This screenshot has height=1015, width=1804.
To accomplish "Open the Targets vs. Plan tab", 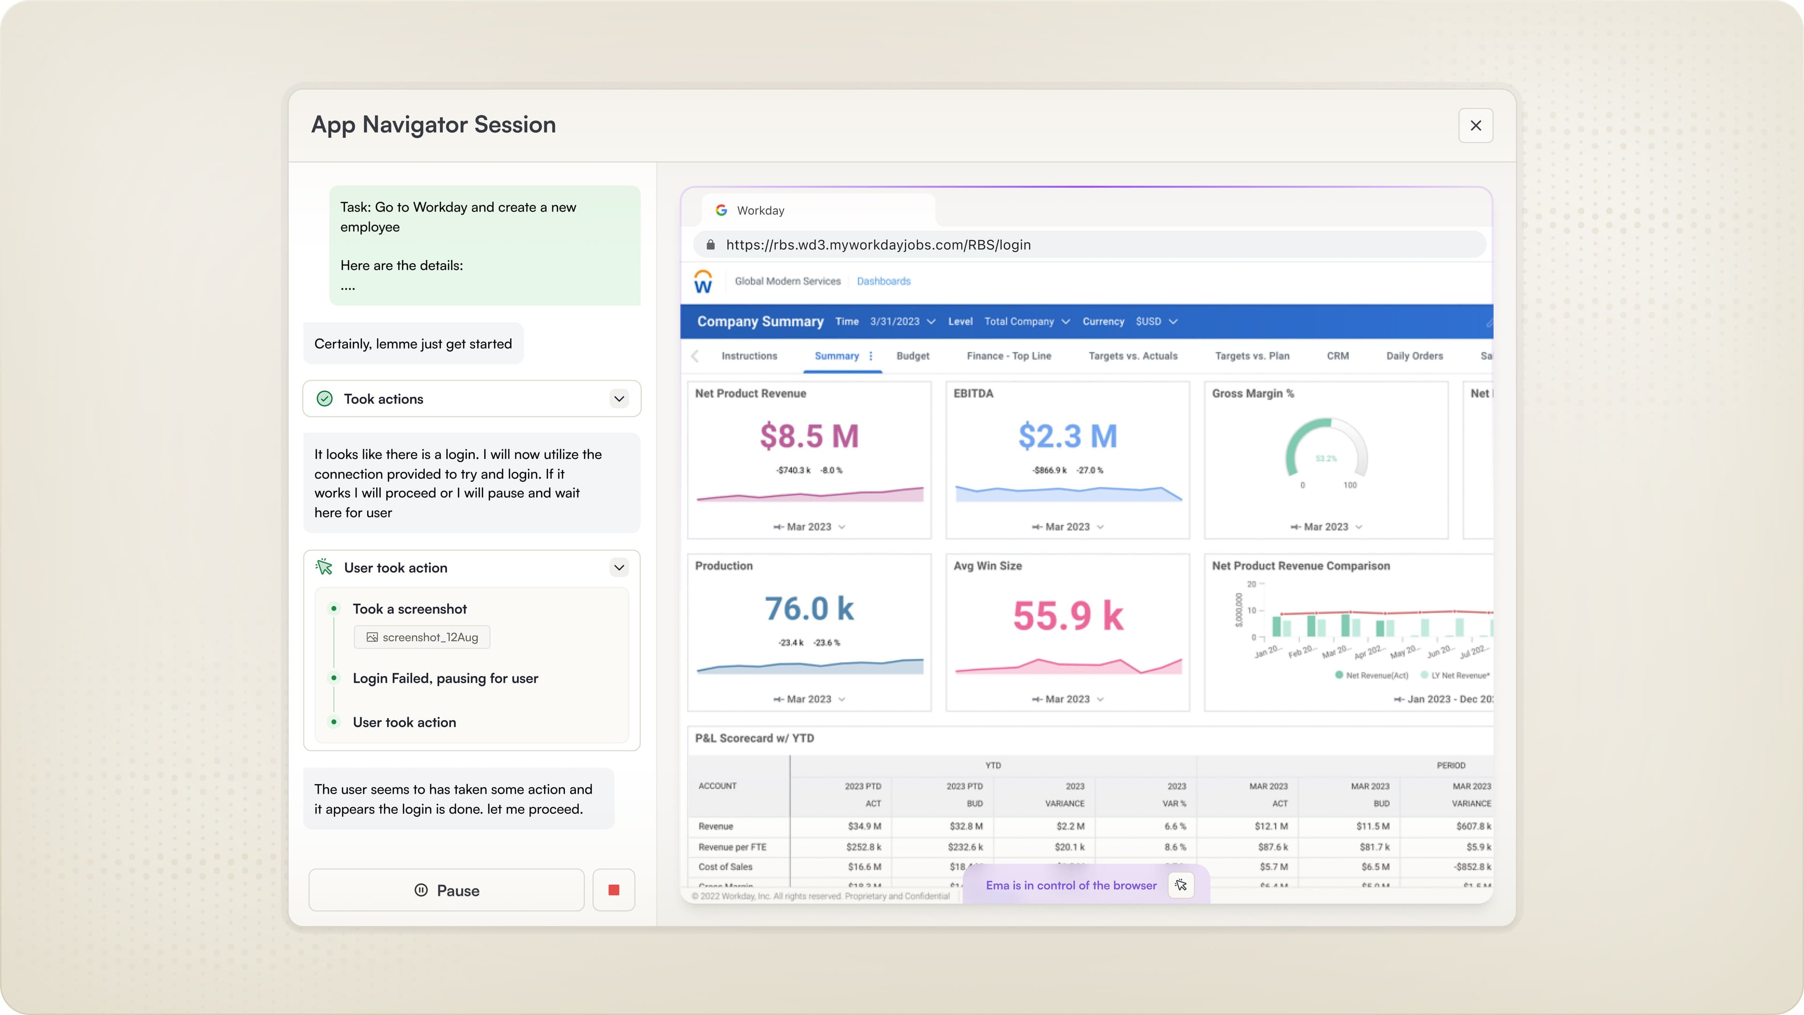I will coord(1252,356).
